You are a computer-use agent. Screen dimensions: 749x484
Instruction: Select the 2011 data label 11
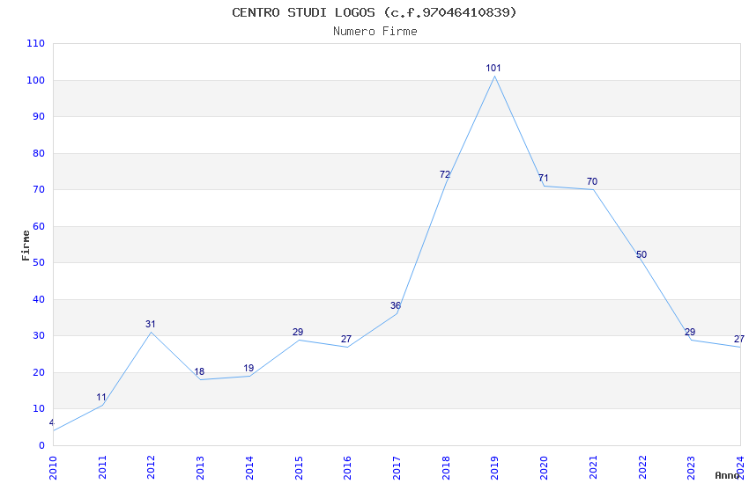tap(101, 397)
